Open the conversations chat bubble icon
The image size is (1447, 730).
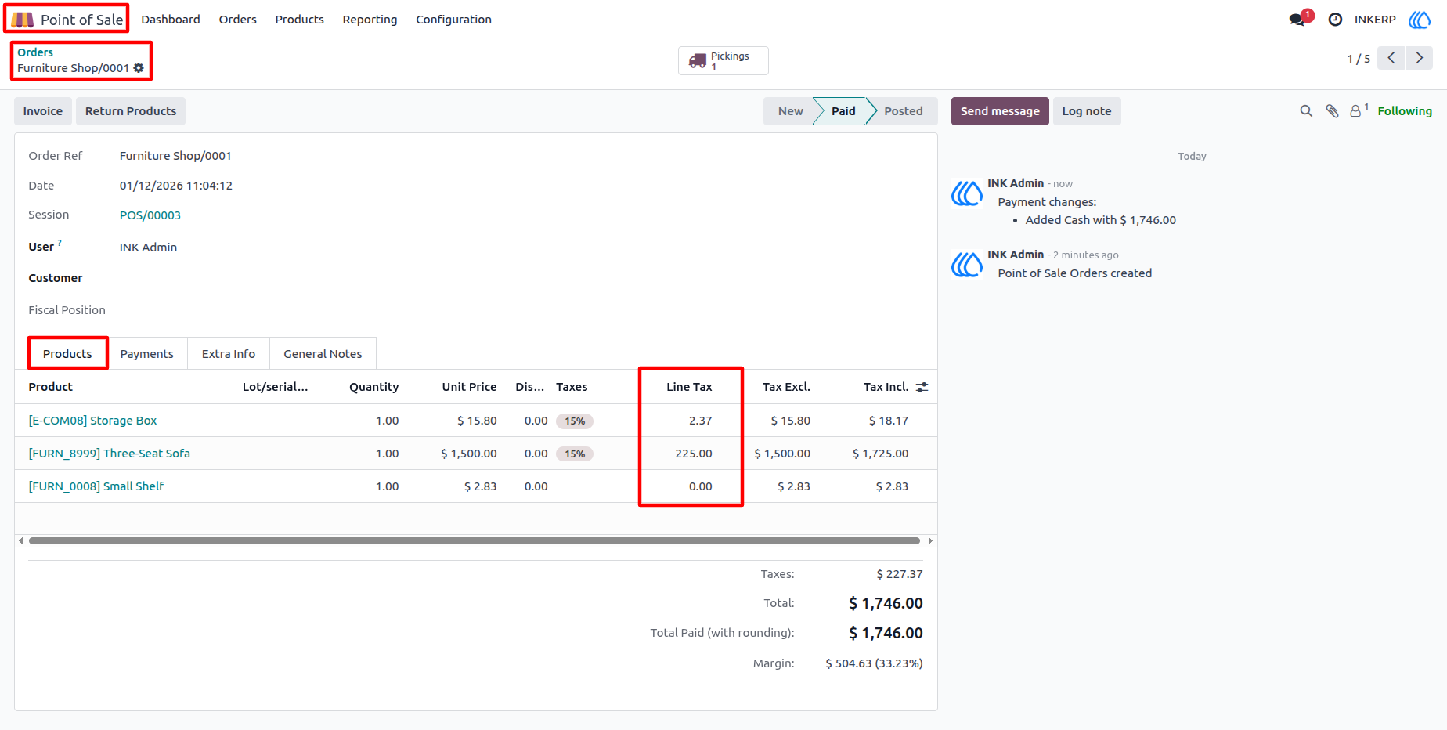[x=1297, y=20]
